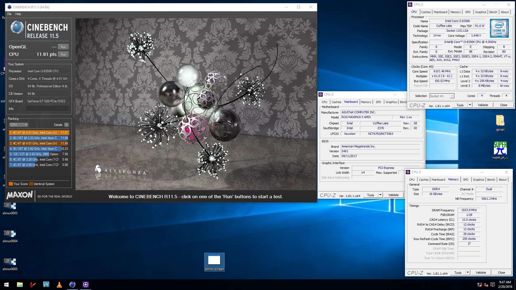Click Validate in Memory CPU-Z window
The width and height of the screenshot is (516, 290).
pyautogui.click(x=481, y=273)
